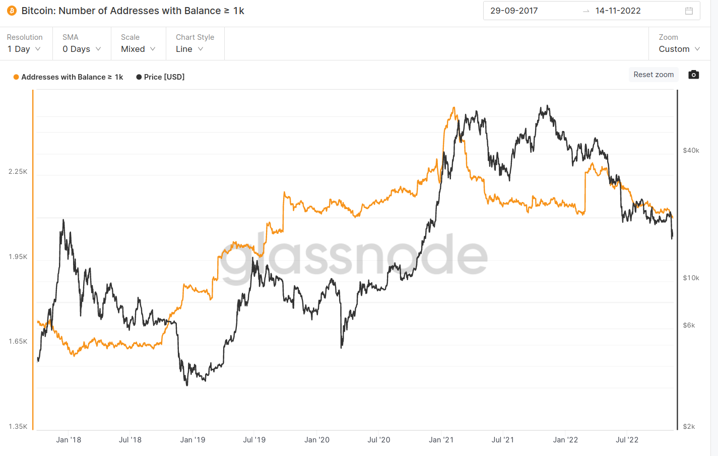
Task: Change Chart Style from Line
Action: pyautogui.click(x=189, y=49)
